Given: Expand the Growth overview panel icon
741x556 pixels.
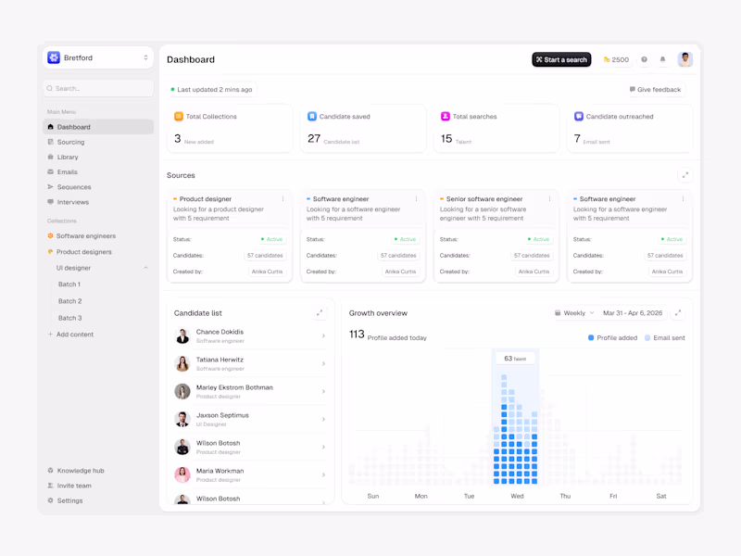Looking at the screenshot, I should 678,313.
